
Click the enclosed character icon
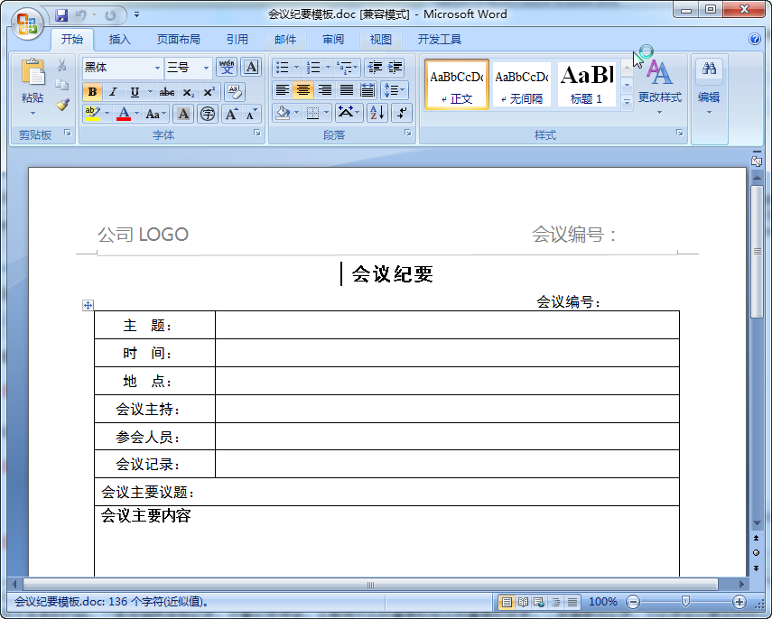coord(209,115)
